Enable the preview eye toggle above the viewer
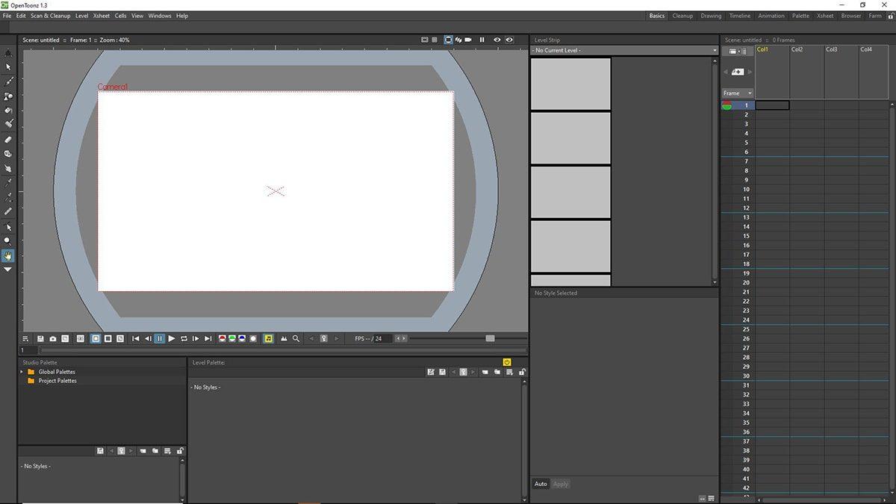The width and height of the screenshot is (896, 504). (497, 40)
